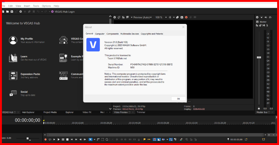The height and width of the screenshot is (145, 279).
Task: Open the Tools menu
Action: click(36, 6)
